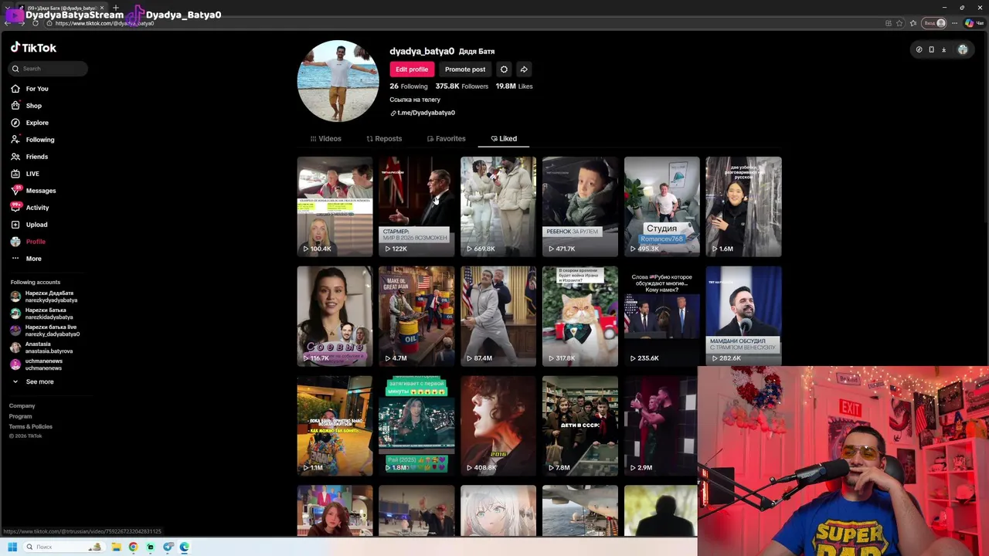Screen dimensions: 989x556
Task: Open the Рубио video with 235.6K views
Action: 662,316
